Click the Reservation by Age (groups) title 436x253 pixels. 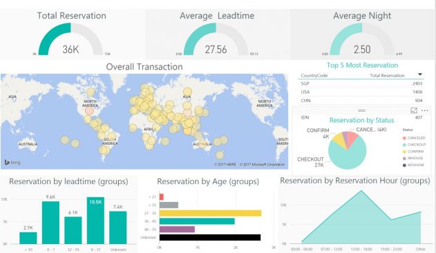point(208,181)
